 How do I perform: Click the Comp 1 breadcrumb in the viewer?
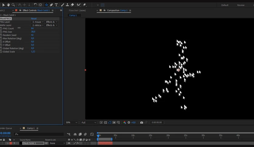coord(73,15)
